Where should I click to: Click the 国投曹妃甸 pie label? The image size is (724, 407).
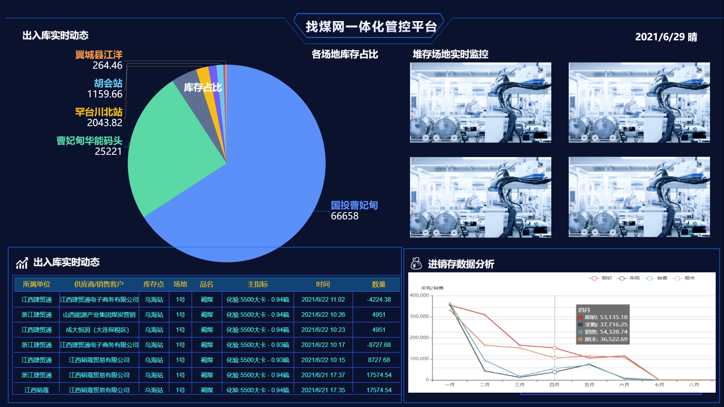[354, 210]
